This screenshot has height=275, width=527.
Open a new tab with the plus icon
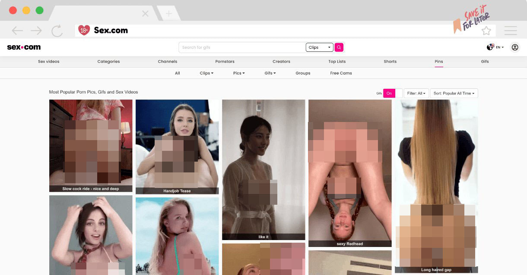click(168, 14)
